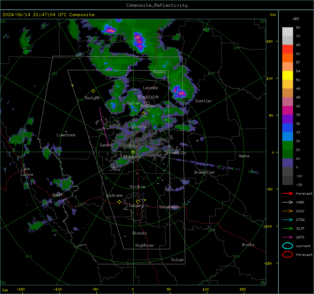Click the yellow diamond marker above Calgary
314x294 pixels.
click(138, 201)
